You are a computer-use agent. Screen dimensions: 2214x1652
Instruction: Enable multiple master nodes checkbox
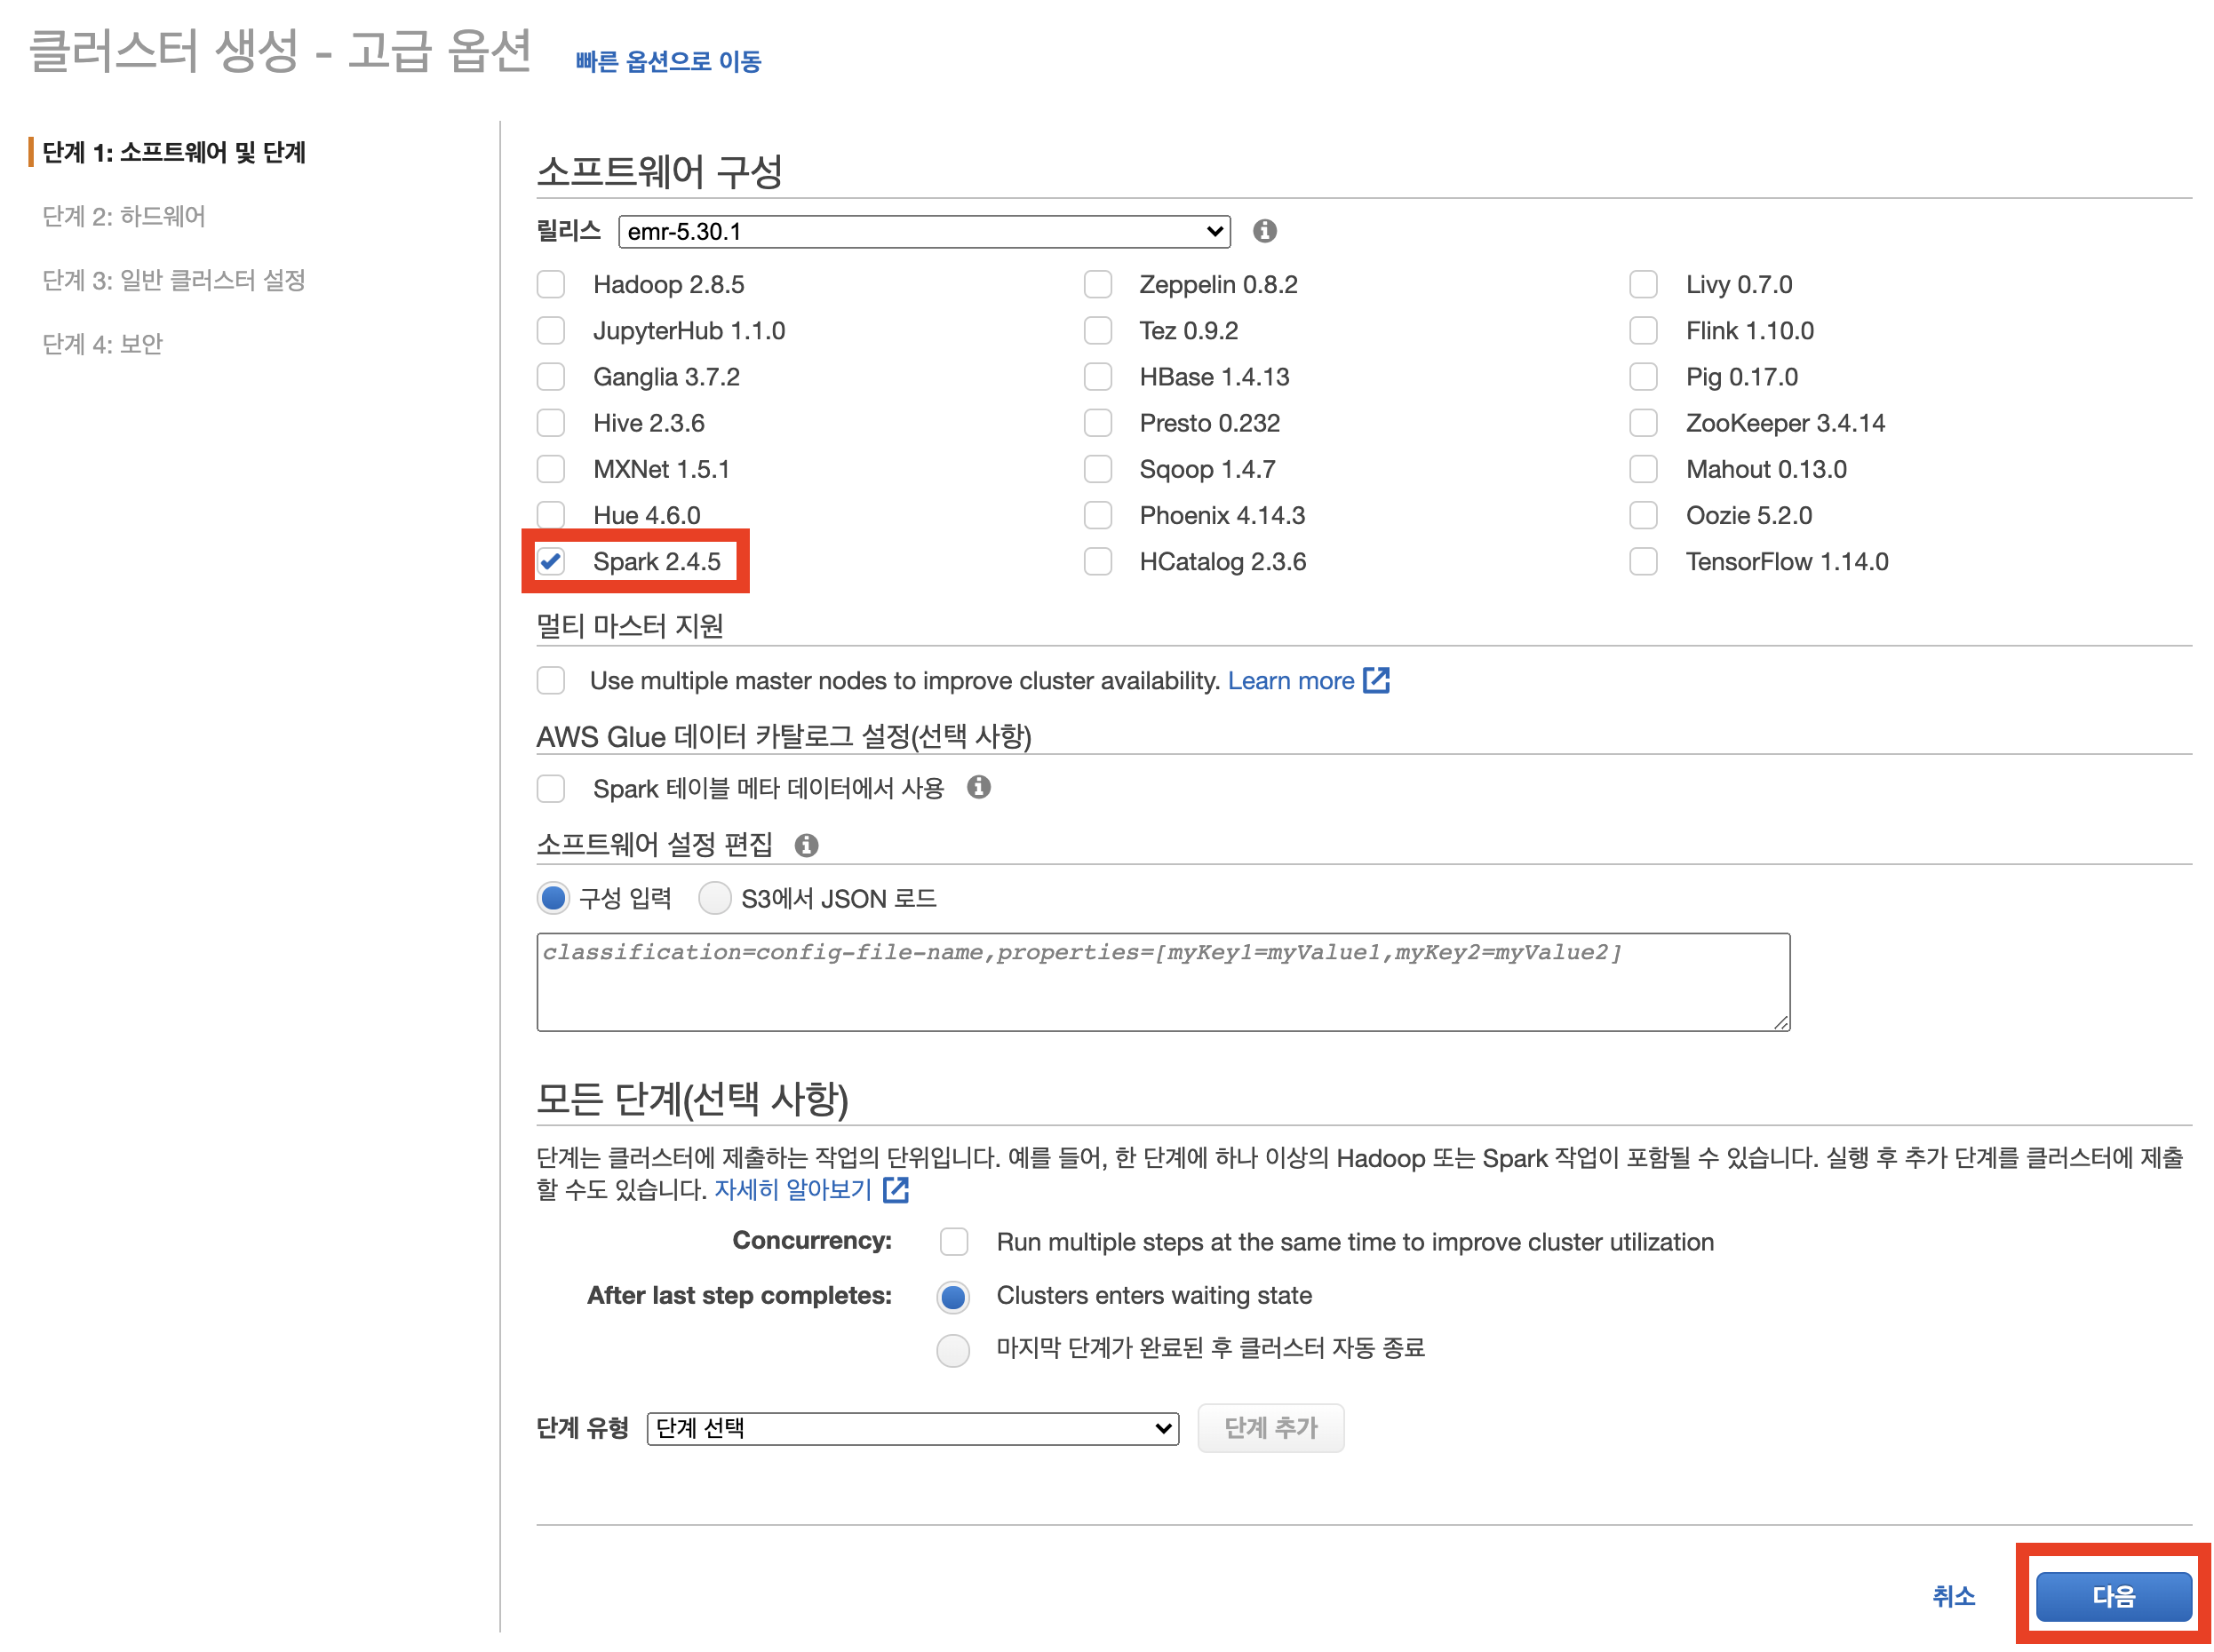(x=551, y=680)
